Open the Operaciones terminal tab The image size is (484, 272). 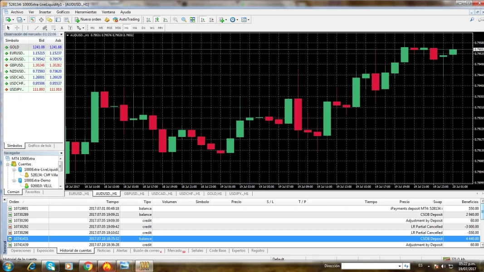(x=21, y=251)
